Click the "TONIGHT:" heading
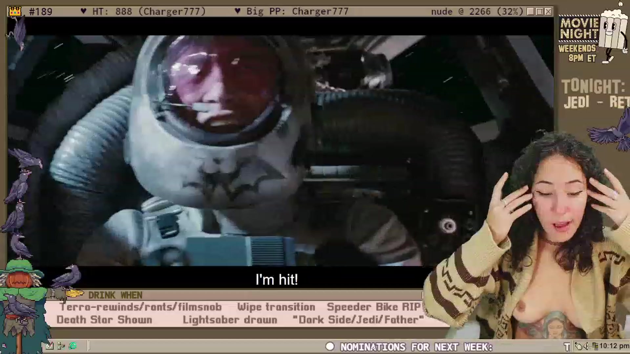 tap(593, 87)
